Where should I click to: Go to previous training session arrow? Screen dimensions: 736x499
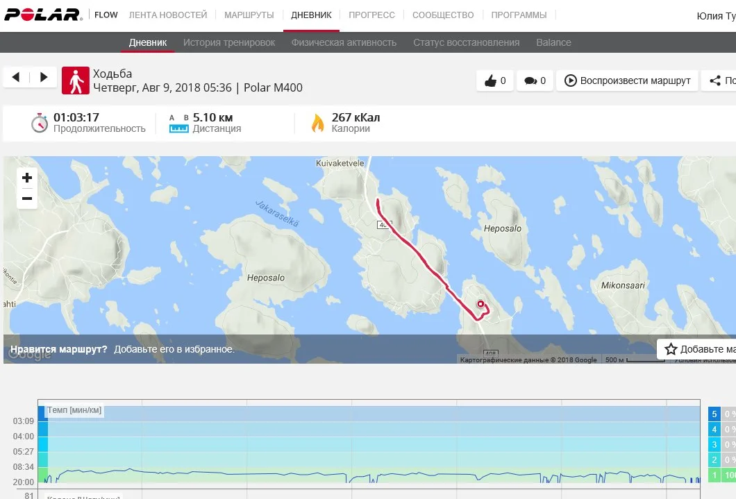(16, 77)
